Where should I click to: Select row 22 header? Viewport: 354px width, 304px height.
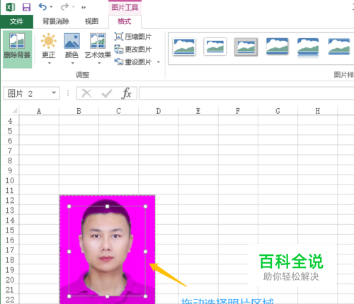[10, 300]
